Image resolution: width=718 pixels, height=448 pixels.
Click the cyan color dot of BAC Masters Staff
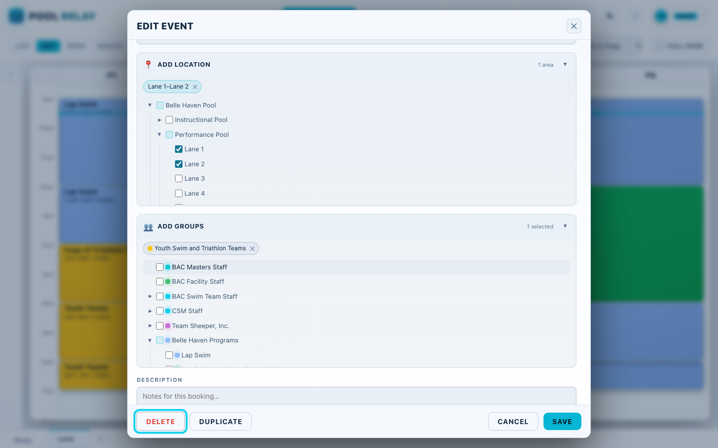168,267
